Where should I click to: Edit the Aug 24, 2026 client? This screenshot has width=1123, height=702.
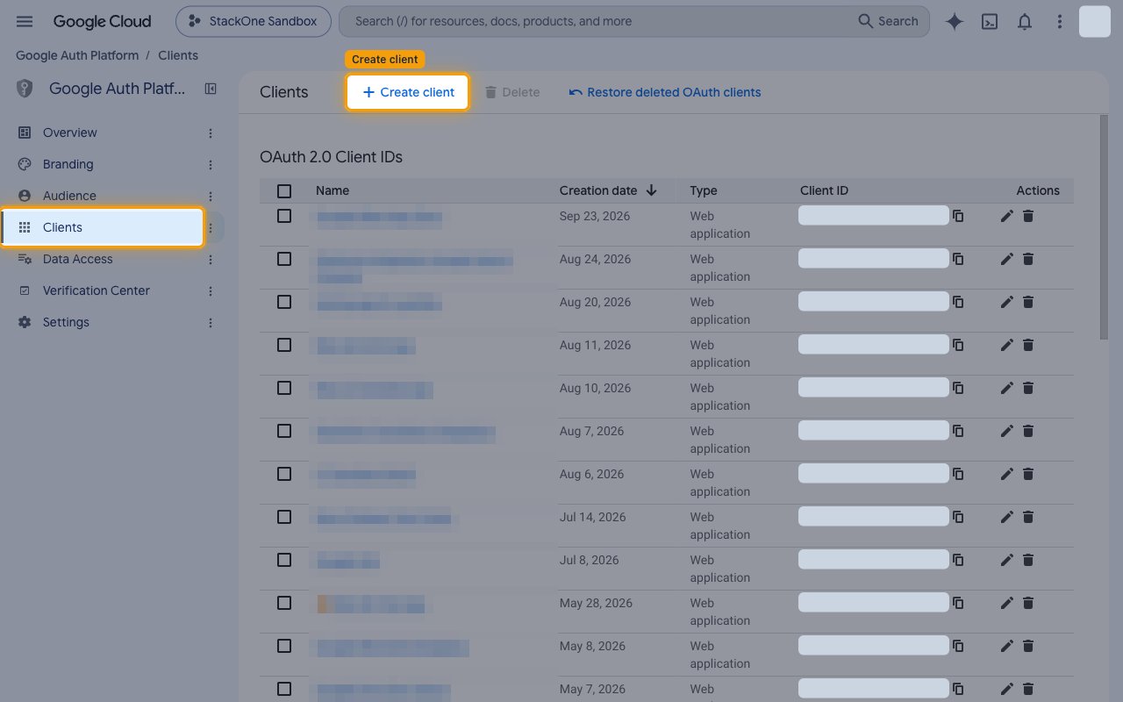(1006, 259)
